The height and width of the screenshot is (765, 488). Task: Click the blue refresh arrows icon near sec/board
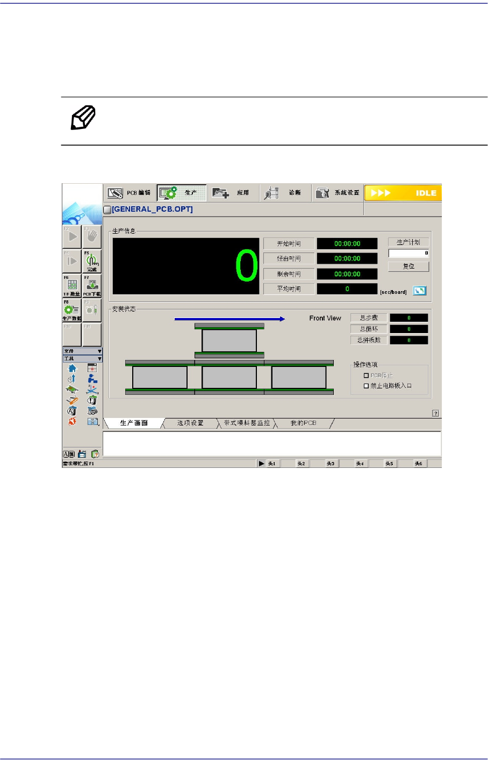pos(420,291)
